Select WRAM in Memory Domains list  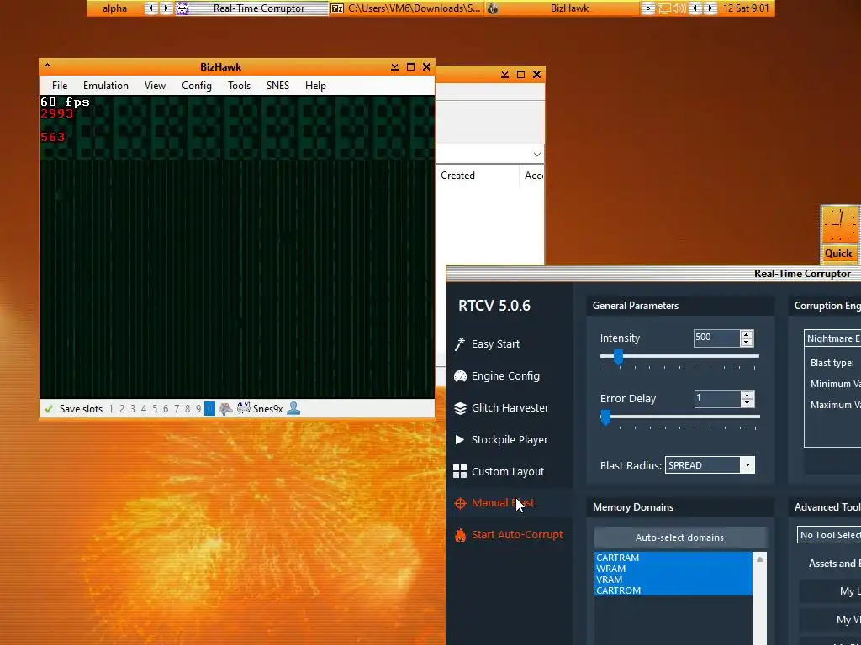[x=673, y=569]
